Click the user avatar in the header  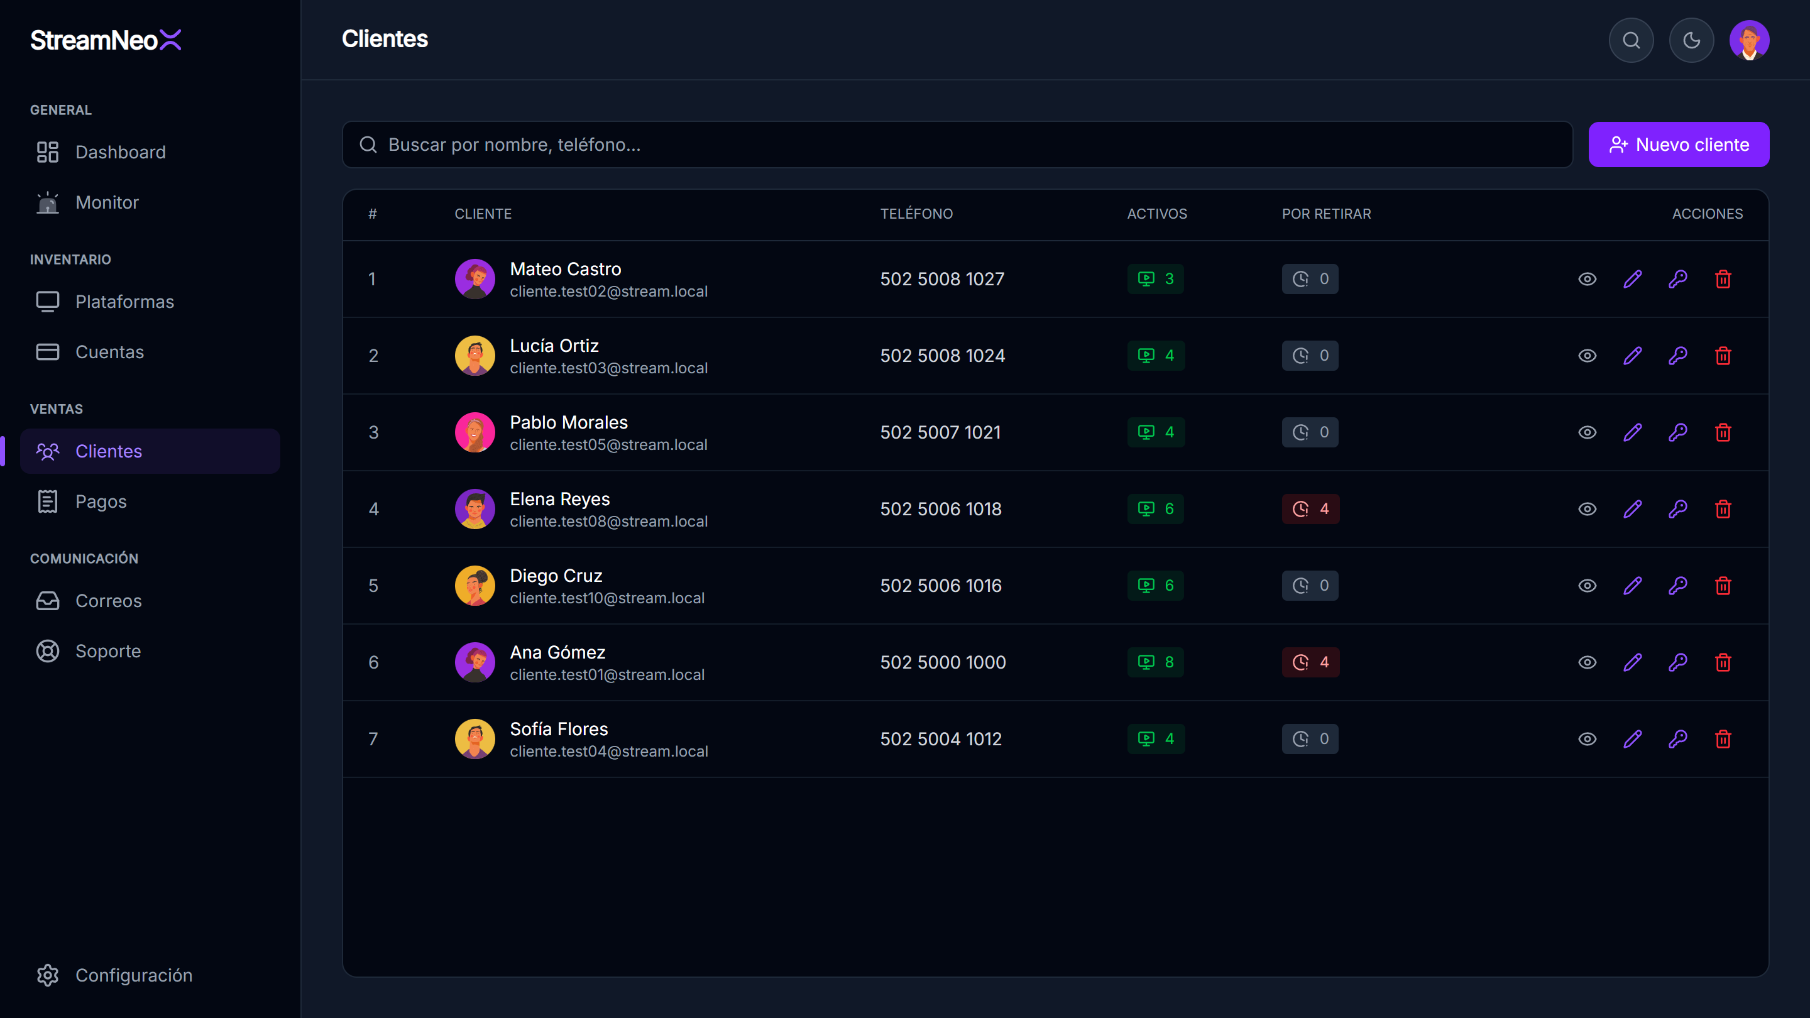coord(1749,40)
